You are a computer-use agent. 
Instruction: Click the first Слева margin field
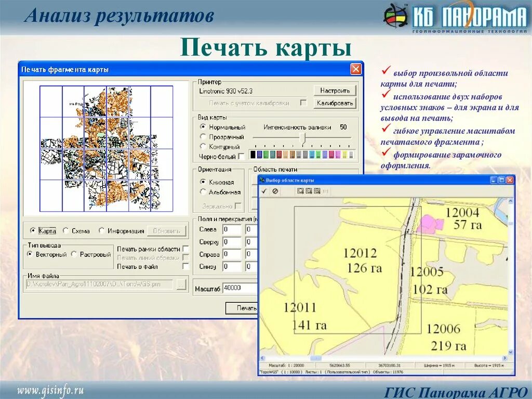point(232,229)
